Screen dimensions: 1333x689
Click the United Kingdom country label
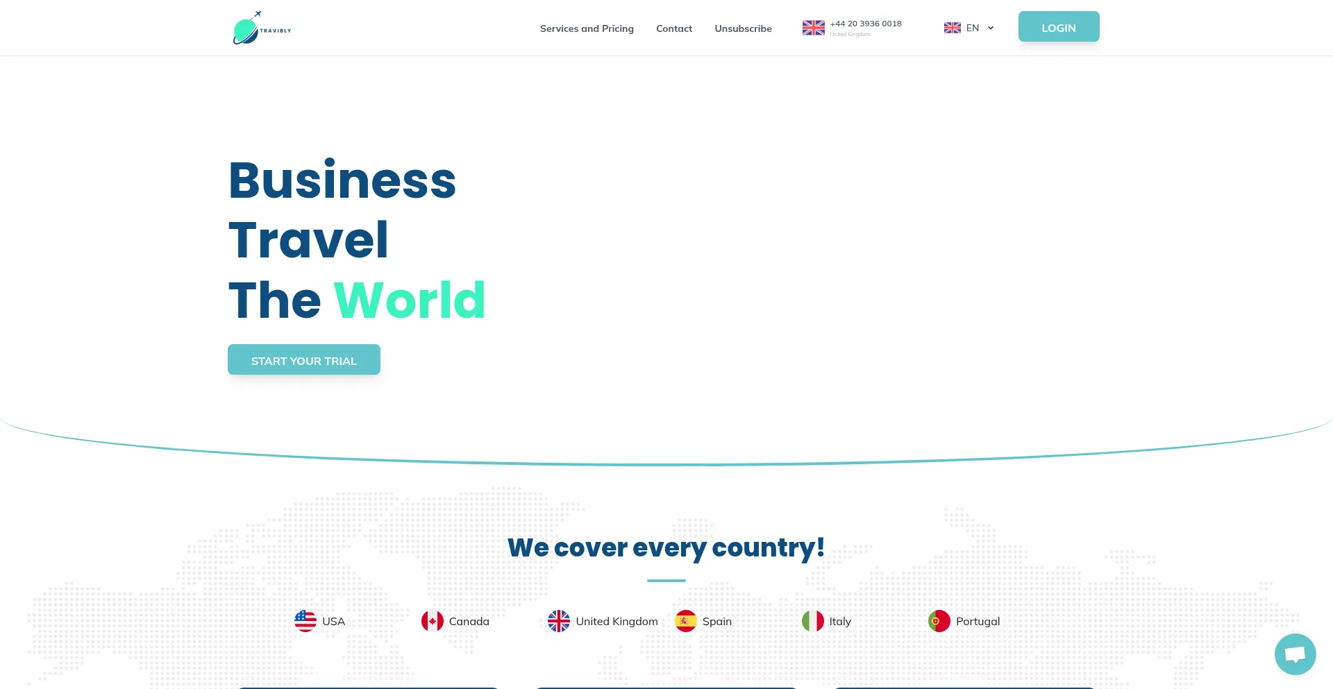[617, 622]
